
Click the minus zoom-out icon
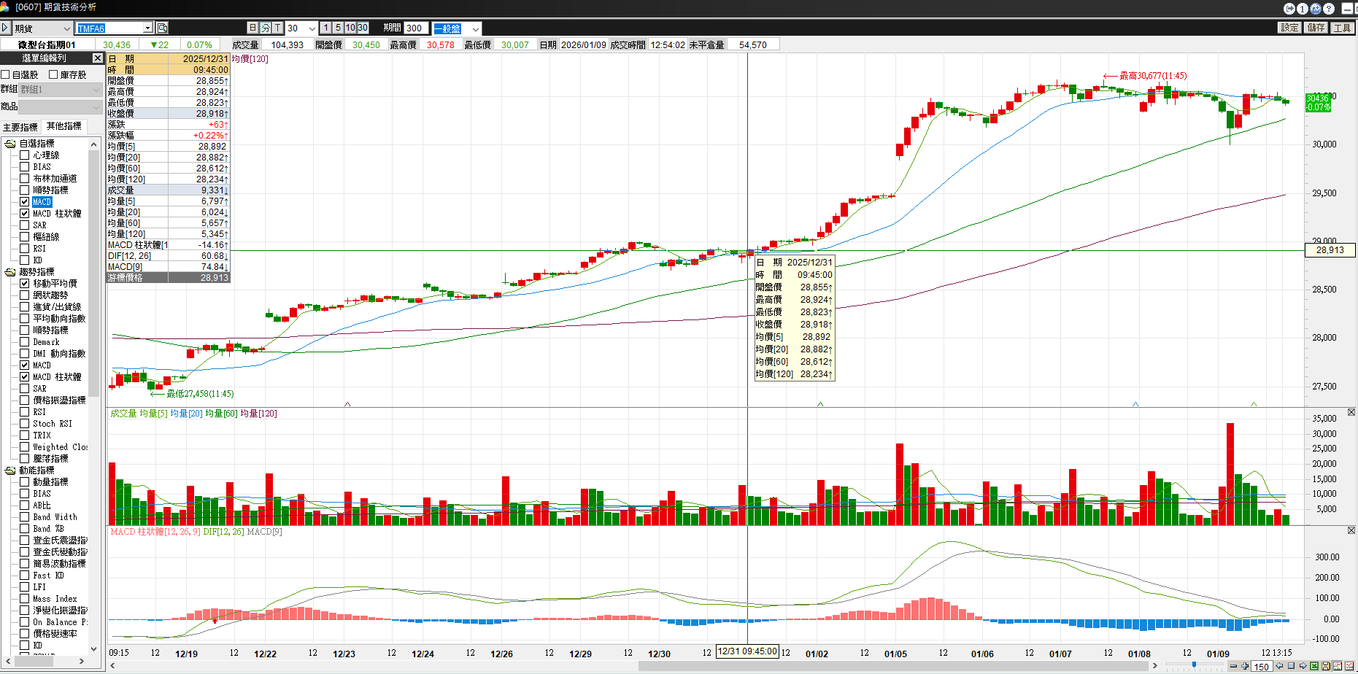point(1233,666)
